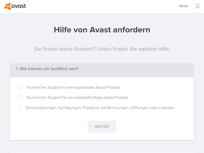Click the orange Avast logo icon

[7, 6]
